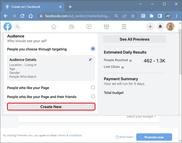The height and width of the screenshot is (143, 182).
Task: Show info for People Reached
Action: 131,61
